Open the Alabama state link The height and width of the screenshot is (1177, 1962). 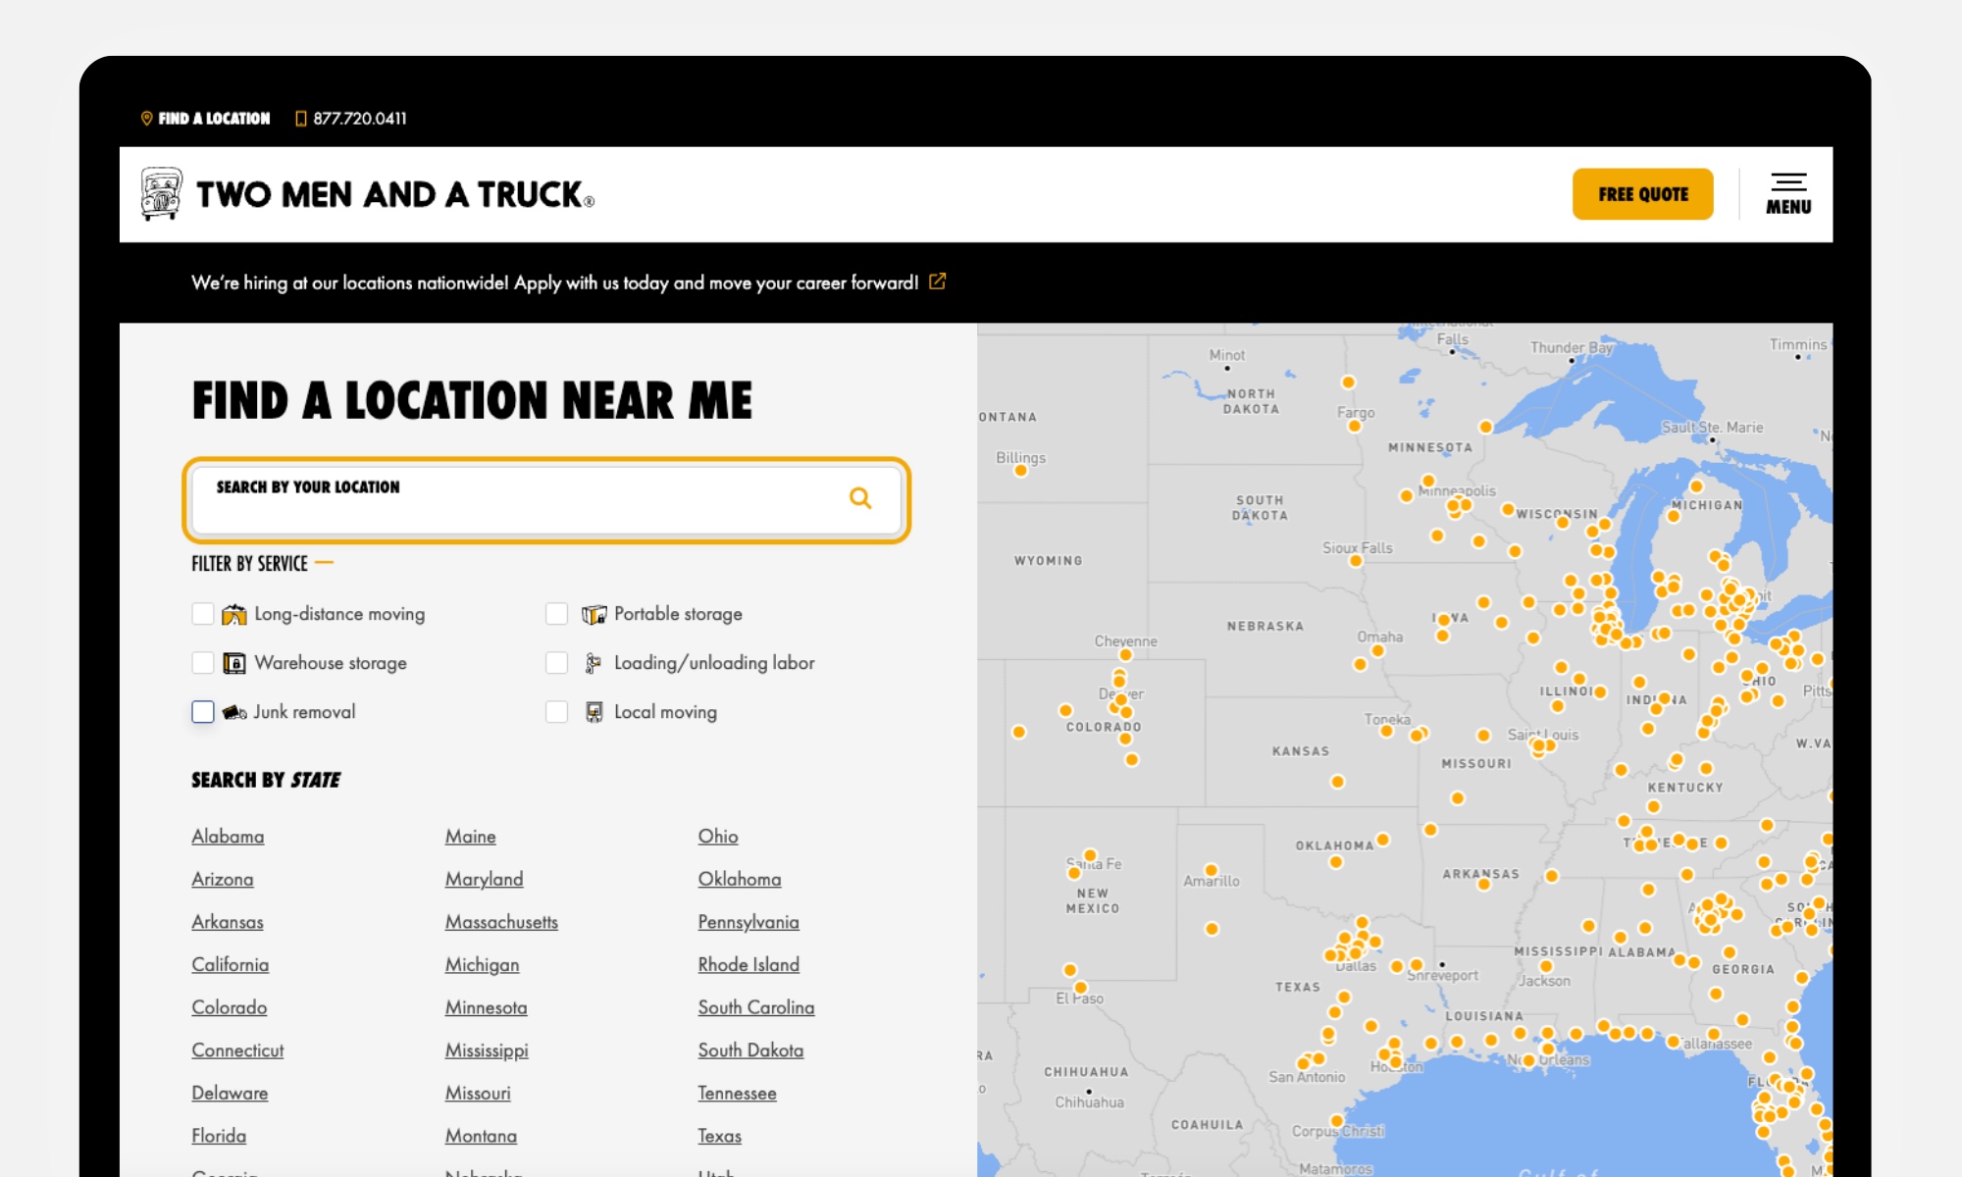(x=228, y=837)
